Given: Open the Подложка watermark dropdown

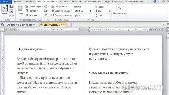Looking at the screenshot, I should [x=59, y=7].
